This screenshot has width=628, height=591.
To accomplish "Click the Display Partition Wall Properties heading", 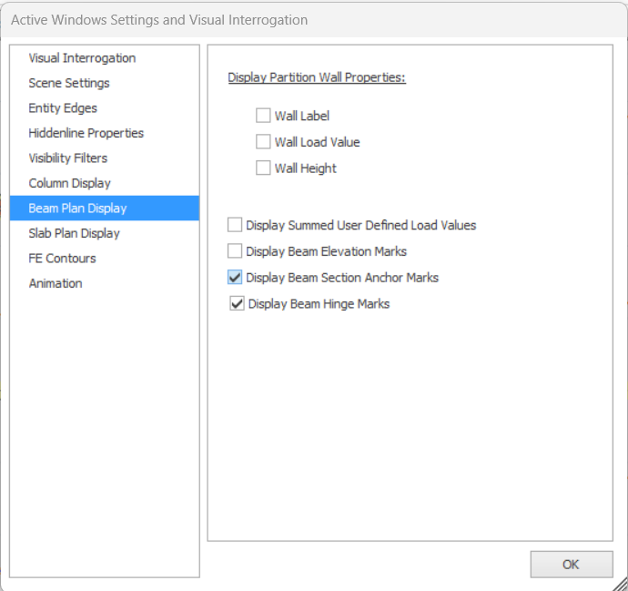I will [x=317, y=77].
